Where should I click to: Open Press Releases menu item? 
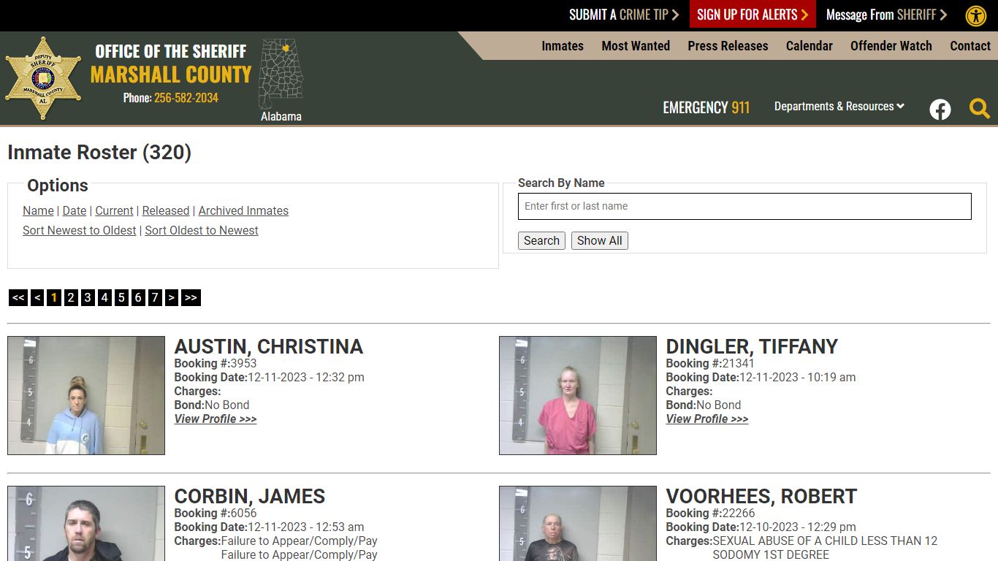click(728, 45)
